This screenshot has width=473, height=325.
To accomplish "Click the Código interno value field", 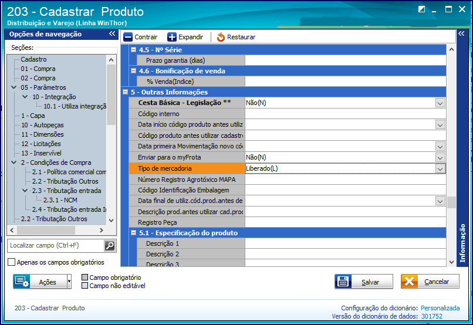I will [x=346, y=114].
